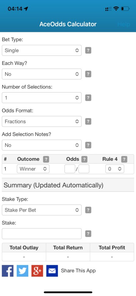
Task: Open the Rule 4 deduction dropdown
Action: pyautogui.click(x=115, y=169)
